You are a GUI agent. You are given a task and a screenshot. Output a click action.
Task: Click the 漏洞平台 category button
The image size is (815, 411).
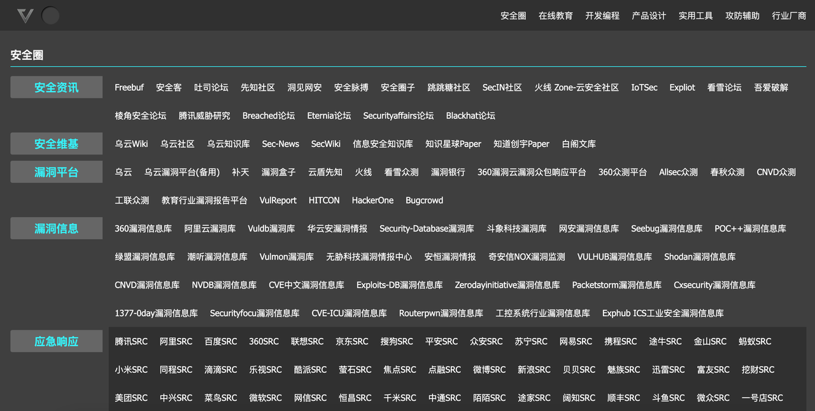pos(57,172)
